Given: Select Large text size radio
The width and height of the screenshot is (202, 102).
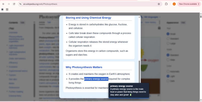Looking at the screenshot, I should (x=168, y=43).
